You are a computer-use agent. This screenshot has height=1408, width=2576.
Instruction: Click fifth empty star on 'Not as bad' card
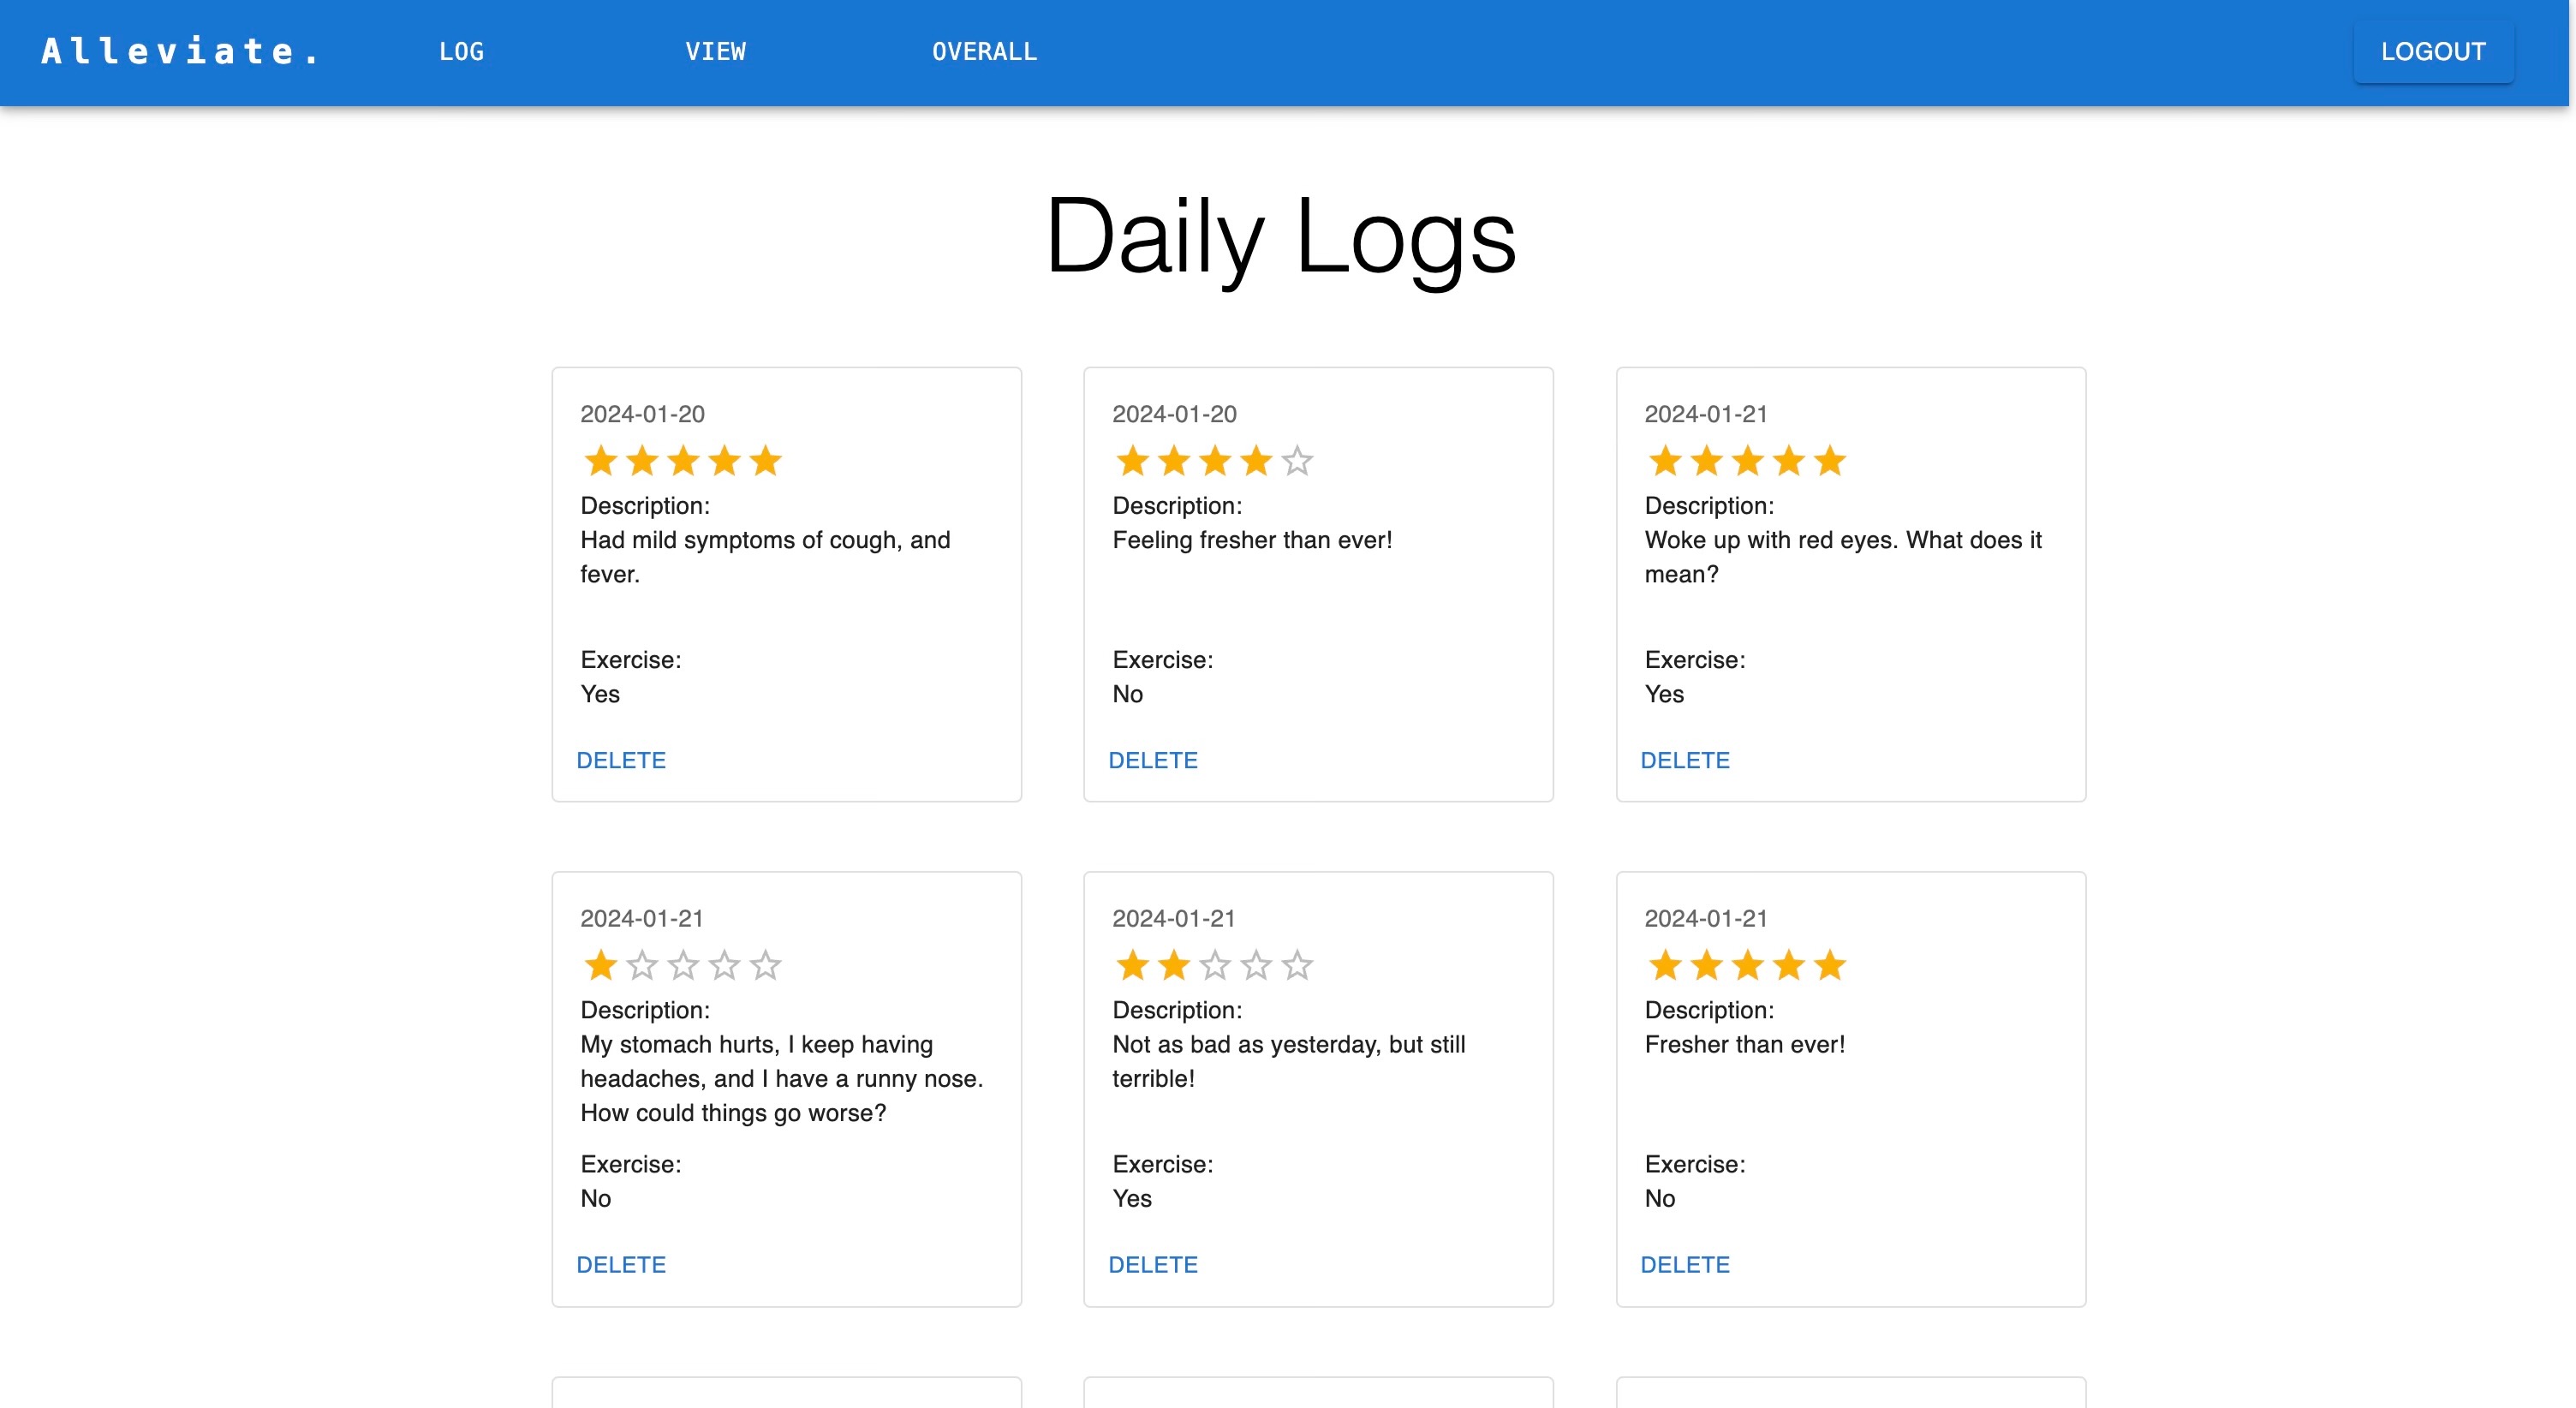(x=1297, y=966)
